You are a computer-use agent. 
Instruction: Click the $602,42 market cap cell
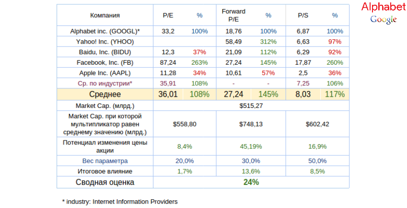point(317,124)
